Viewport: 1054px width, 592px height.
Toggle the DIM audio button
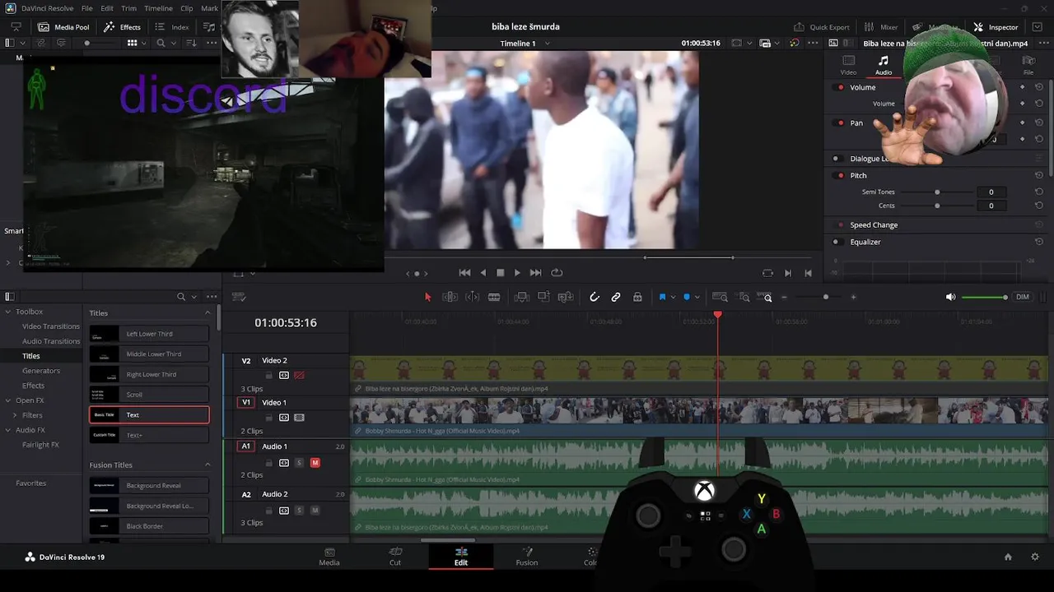click(1022, 297)
